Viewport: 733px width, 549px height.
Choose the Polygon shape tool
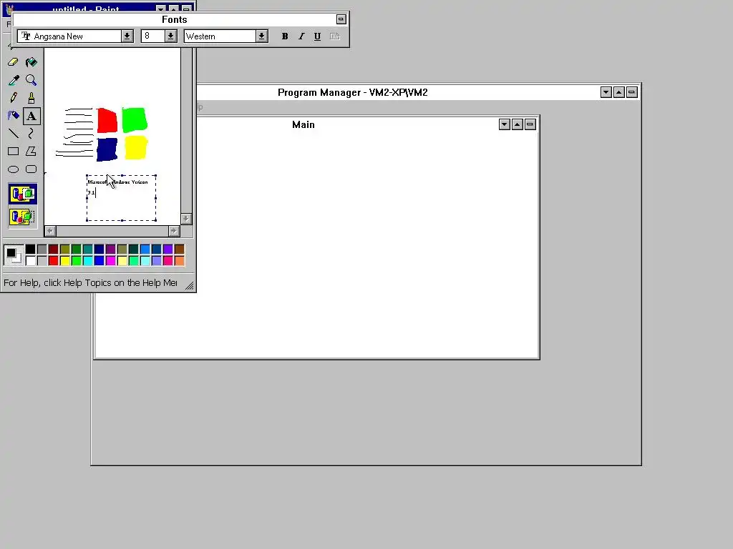[x=31, y=152]
